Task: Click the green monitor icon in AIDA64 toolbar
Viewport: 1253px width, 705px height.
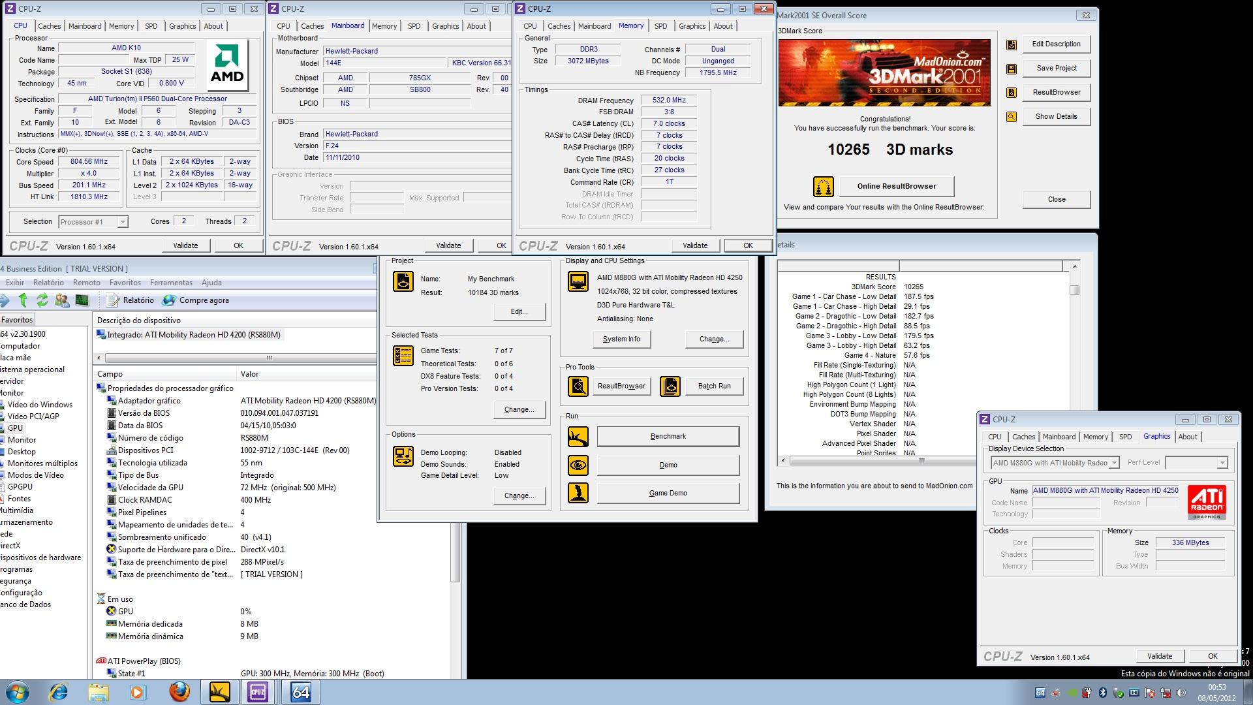Action: pyautogui.click(x=82, y=300)
